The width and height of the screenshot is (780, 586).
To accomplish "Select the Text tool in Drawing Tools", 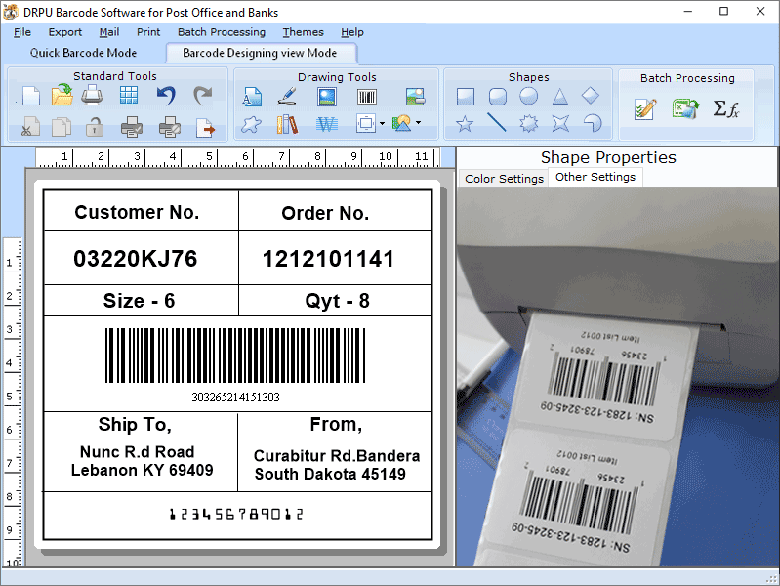I will pos(252,96).
